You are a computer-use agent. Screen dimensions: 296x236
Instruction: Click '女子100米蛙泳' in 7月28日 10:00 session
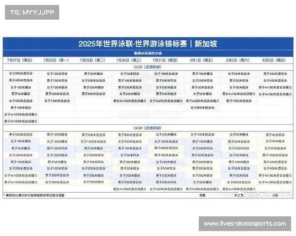tap(57, 88)
